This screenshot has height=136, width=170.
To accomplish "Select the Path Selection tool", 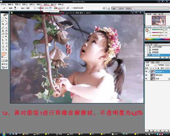I will pyautogui.click(x=3, y=40).
